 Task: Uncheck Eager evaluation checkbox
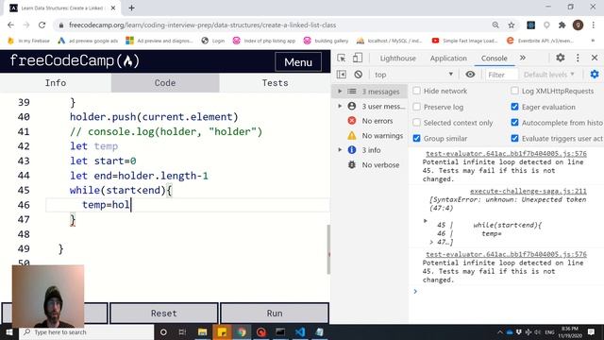[514, 107]
